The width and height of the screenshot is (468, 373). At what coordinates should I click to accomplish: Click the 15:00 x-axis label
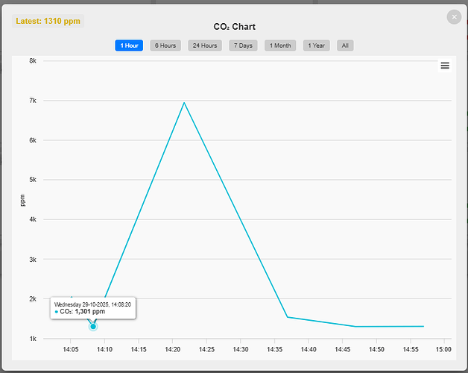coord(443,349)
